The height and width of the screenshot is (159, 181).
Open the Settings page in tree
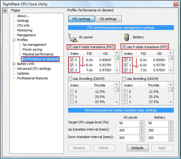pos(23,21)
